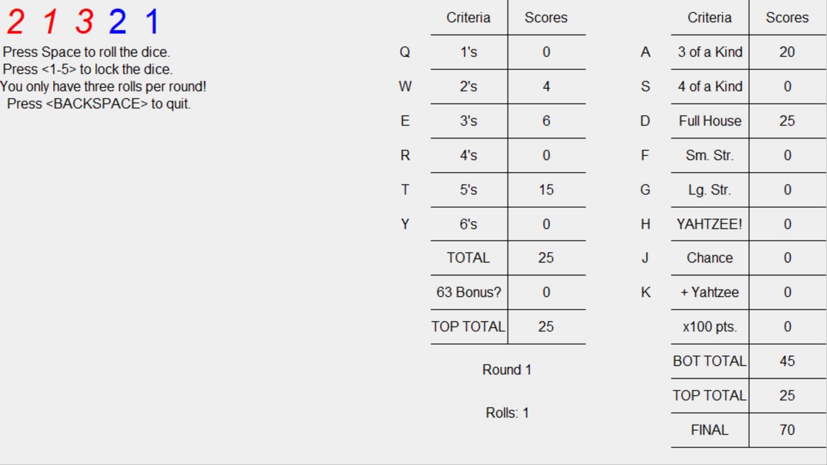Screen dimensions: 827x465
Task: Choose the YAHTZEE! criteria cell
Action: 709,224
